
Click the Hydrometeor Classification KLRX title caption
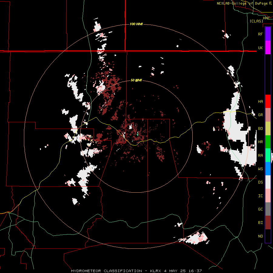pyautogui.click(x=136, y=271)
